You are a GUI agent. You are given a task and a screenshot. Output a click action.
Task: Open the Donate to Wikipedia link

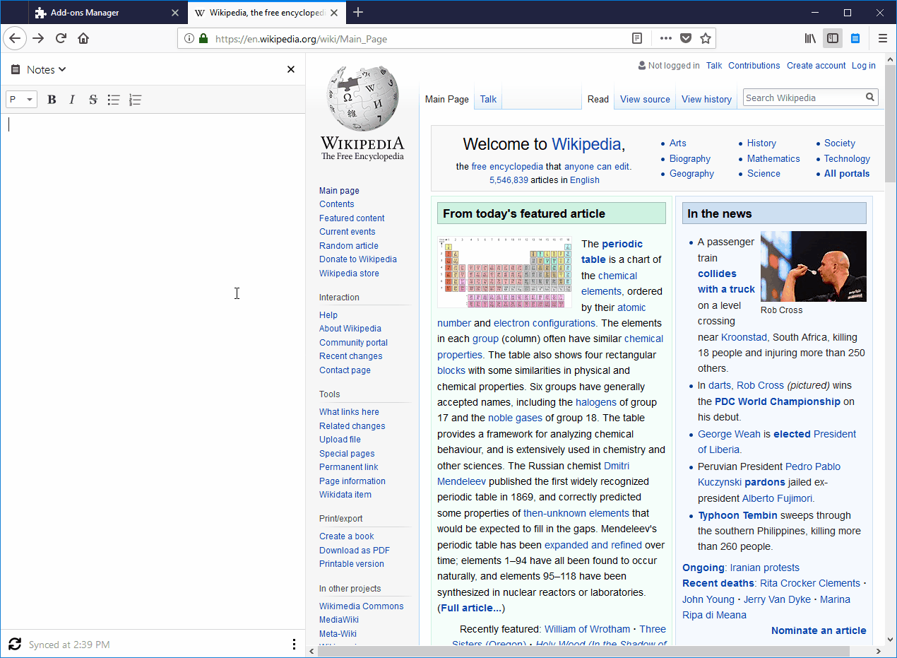[x=358, y=259]
